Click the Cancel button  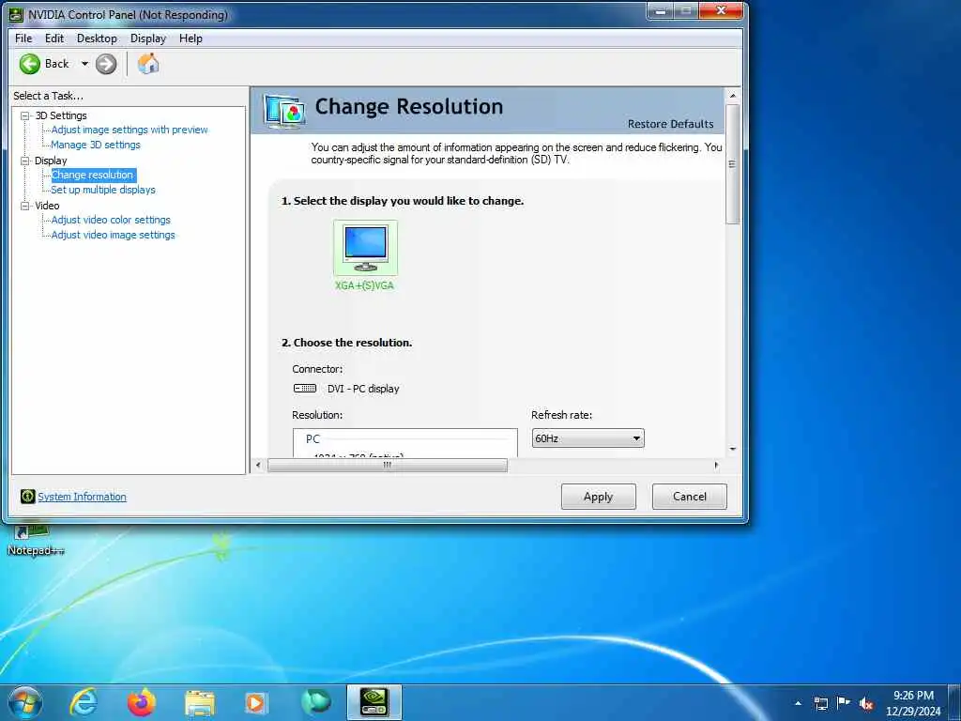click(690, 497)
